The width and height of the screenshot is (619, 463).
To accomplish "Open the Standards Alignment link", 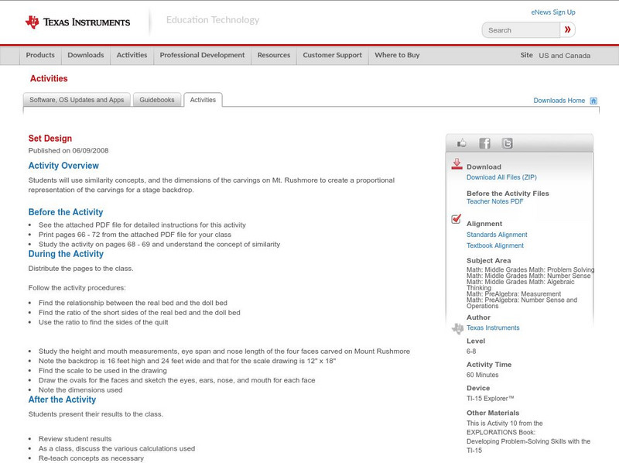I will click(x=497, y=235).
